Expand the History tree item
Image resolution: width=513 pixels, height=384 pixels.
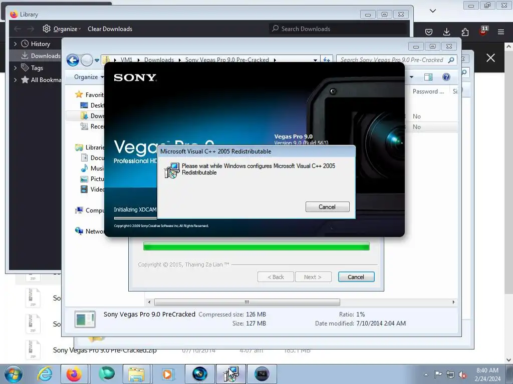pos(15,44)
